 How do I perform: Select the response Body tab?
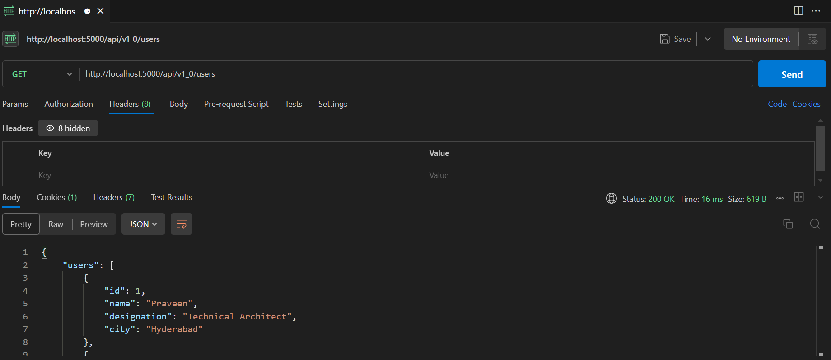11,197
